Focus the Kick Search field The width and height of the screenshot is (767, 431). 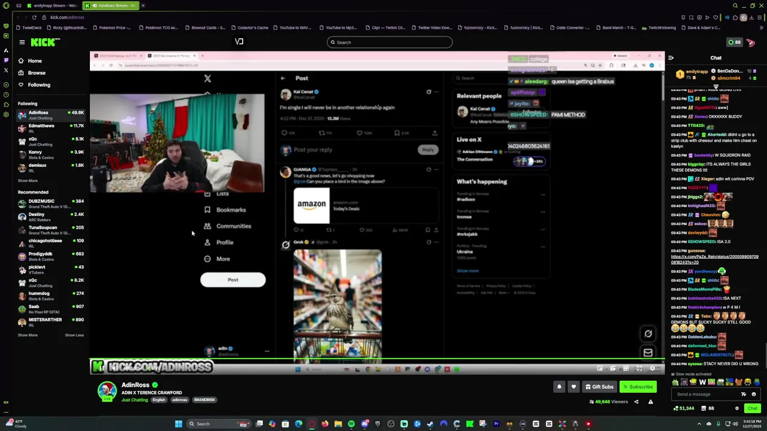point(389,42)
